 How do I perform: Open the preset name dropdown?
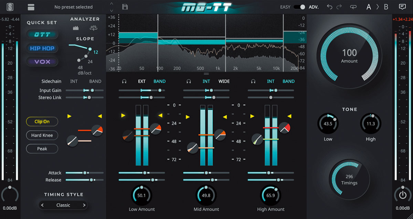coord(73,7)
